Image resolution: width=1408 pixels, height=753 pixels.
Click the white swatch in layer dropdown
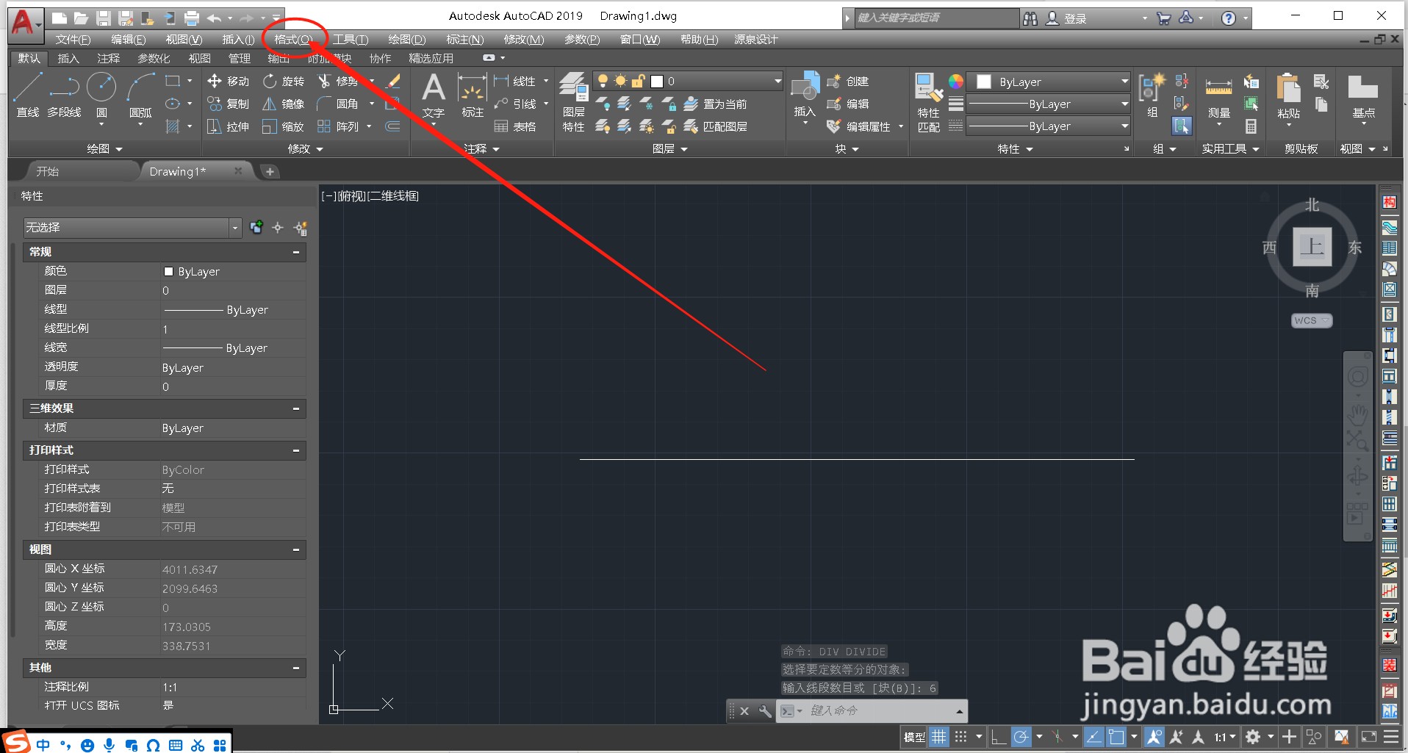pos(657,82)
